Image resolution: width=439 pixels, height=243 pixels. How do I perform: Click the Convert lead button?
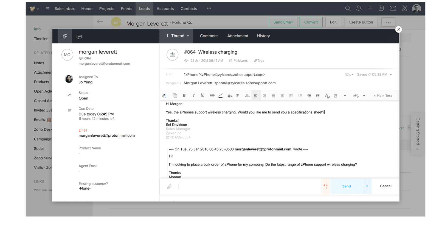(311, 22)
